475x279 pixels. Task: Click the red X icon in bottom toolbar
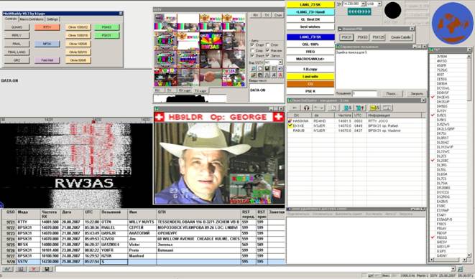coord(34,269)
